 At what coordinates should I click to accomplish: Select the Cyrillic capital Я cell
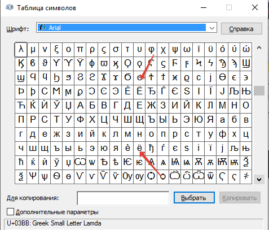tap(210, 120)
